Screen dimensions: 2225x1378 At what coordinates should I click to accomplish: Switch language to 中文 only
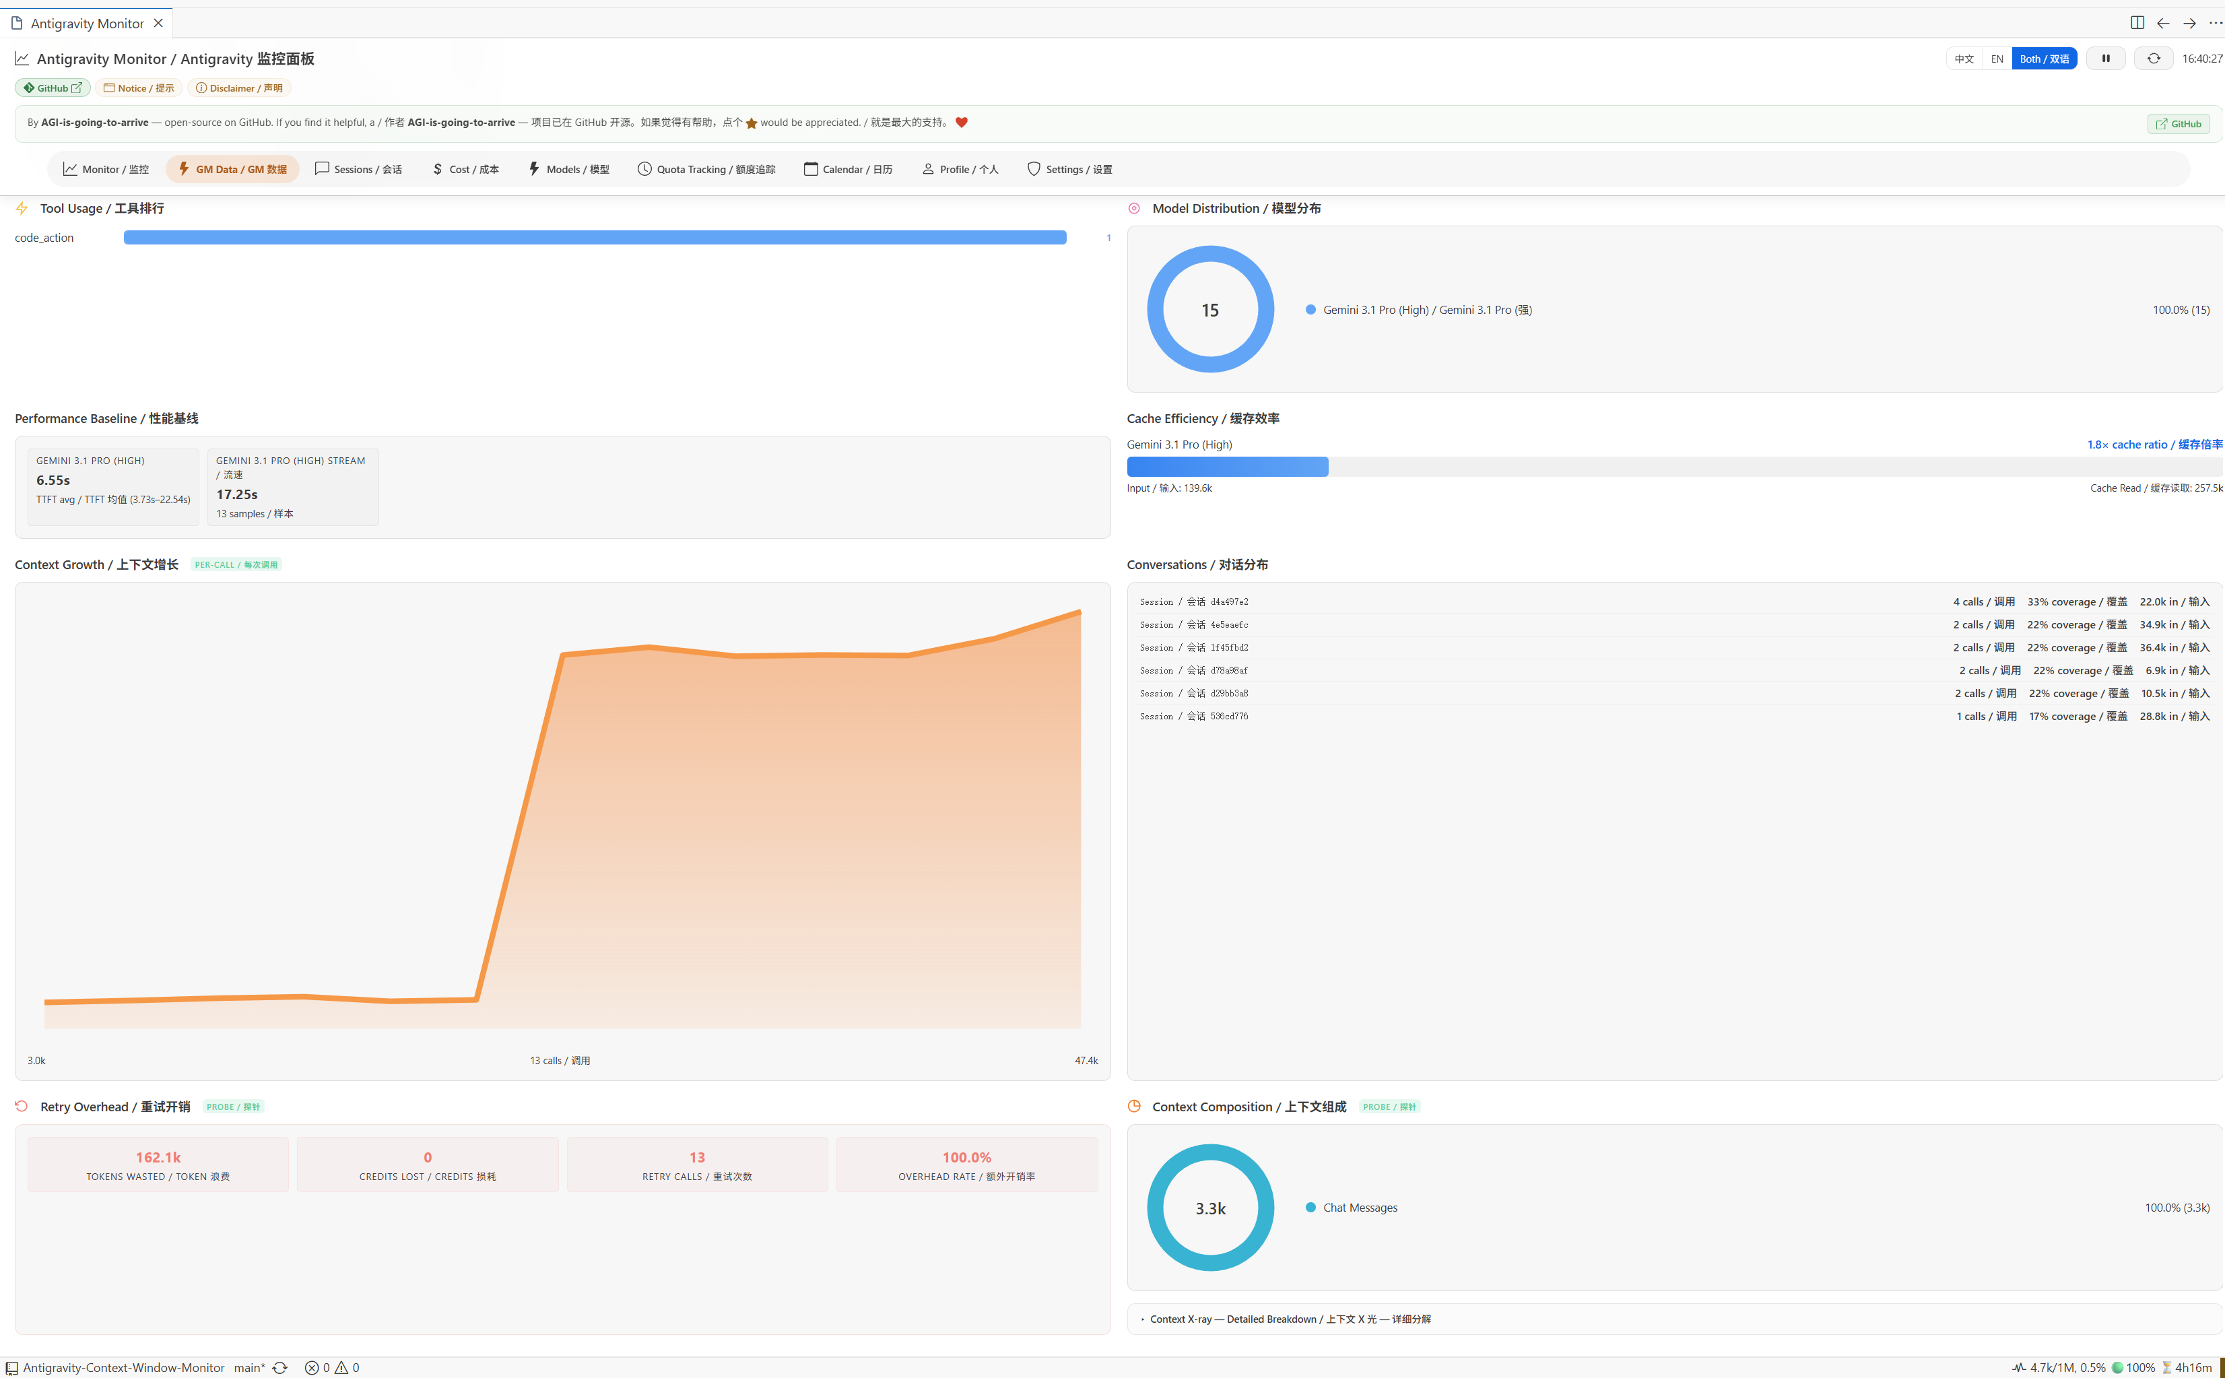pos(1964,59)
